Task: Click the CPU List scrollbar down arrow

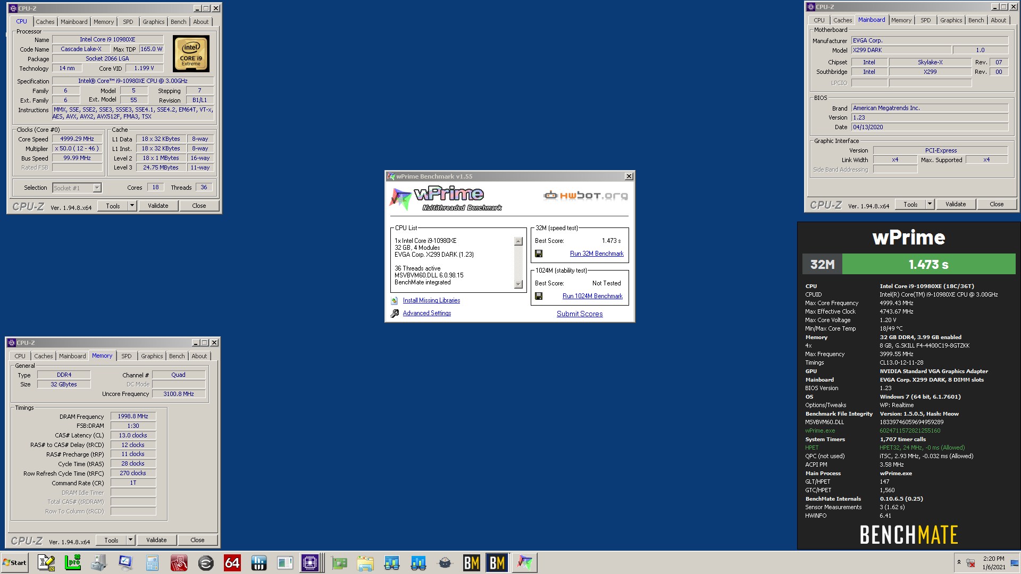Action: 518,284
